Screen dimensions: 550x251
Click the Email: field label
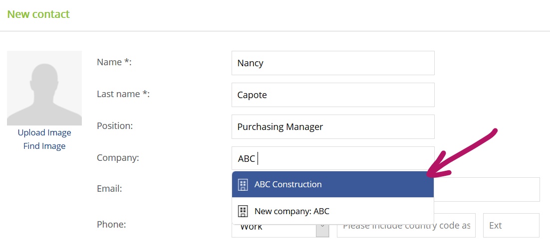pos(109,189)
